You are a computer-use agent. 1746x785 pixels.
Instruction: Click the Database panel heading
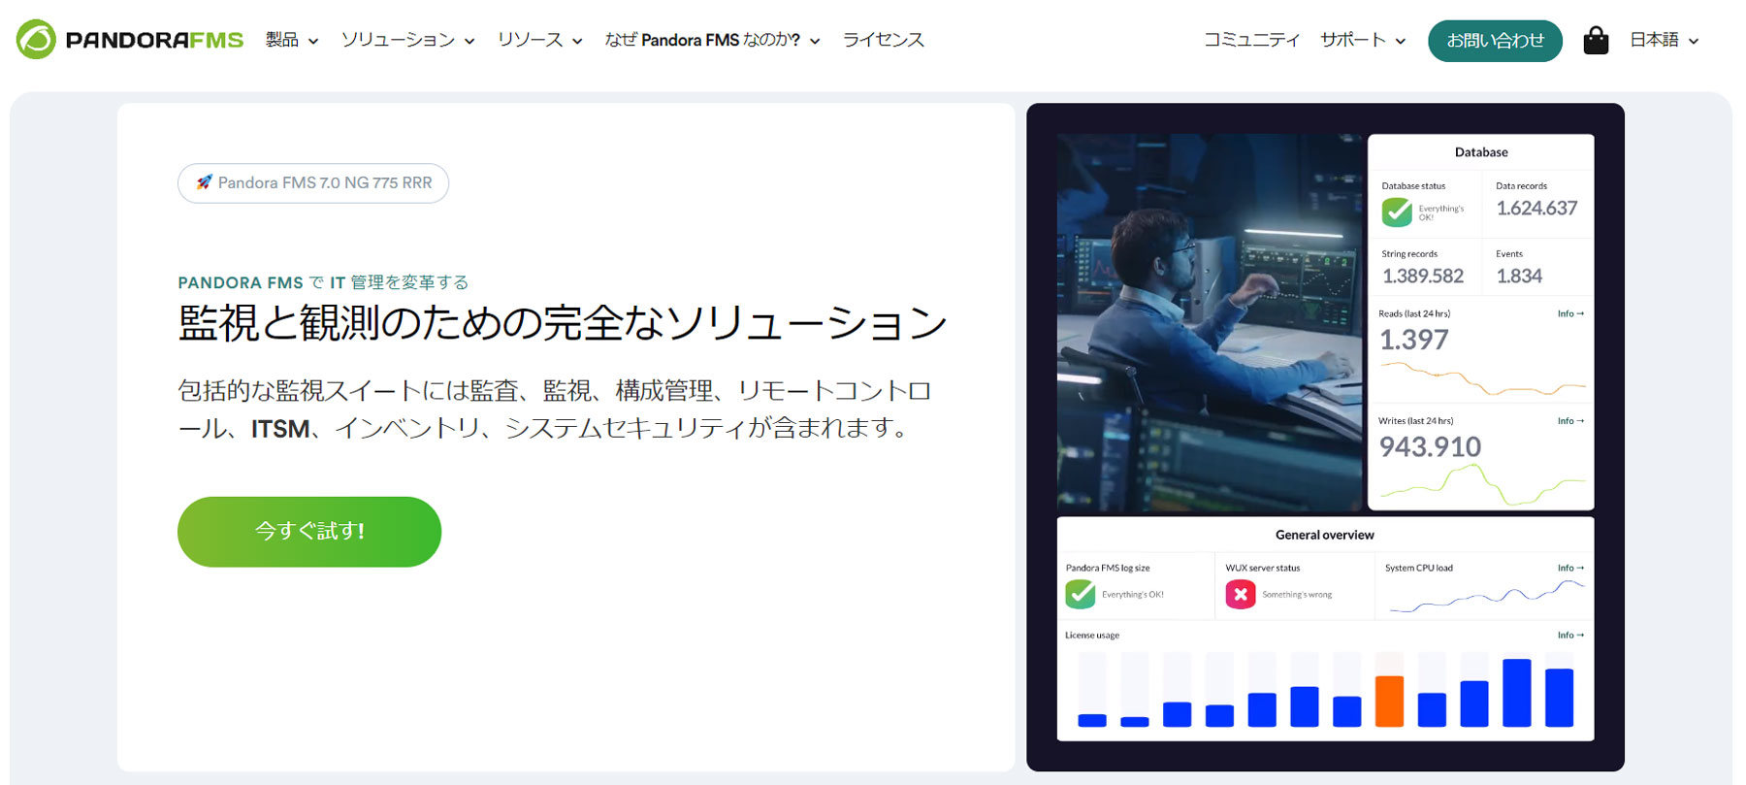coord(1481,152)
